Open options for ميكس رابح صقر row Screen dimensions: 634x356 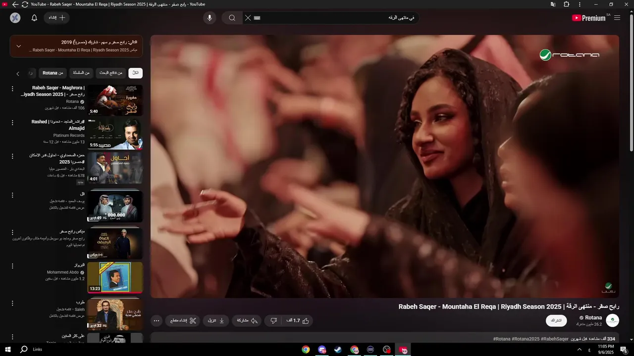pyautogui.click(x=12, y=232)
